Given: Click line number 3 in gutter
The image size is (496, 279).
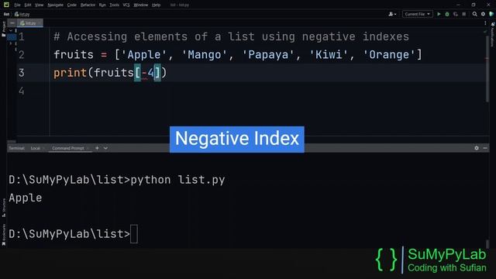Looking at the screenshot, I should point(21,73).
